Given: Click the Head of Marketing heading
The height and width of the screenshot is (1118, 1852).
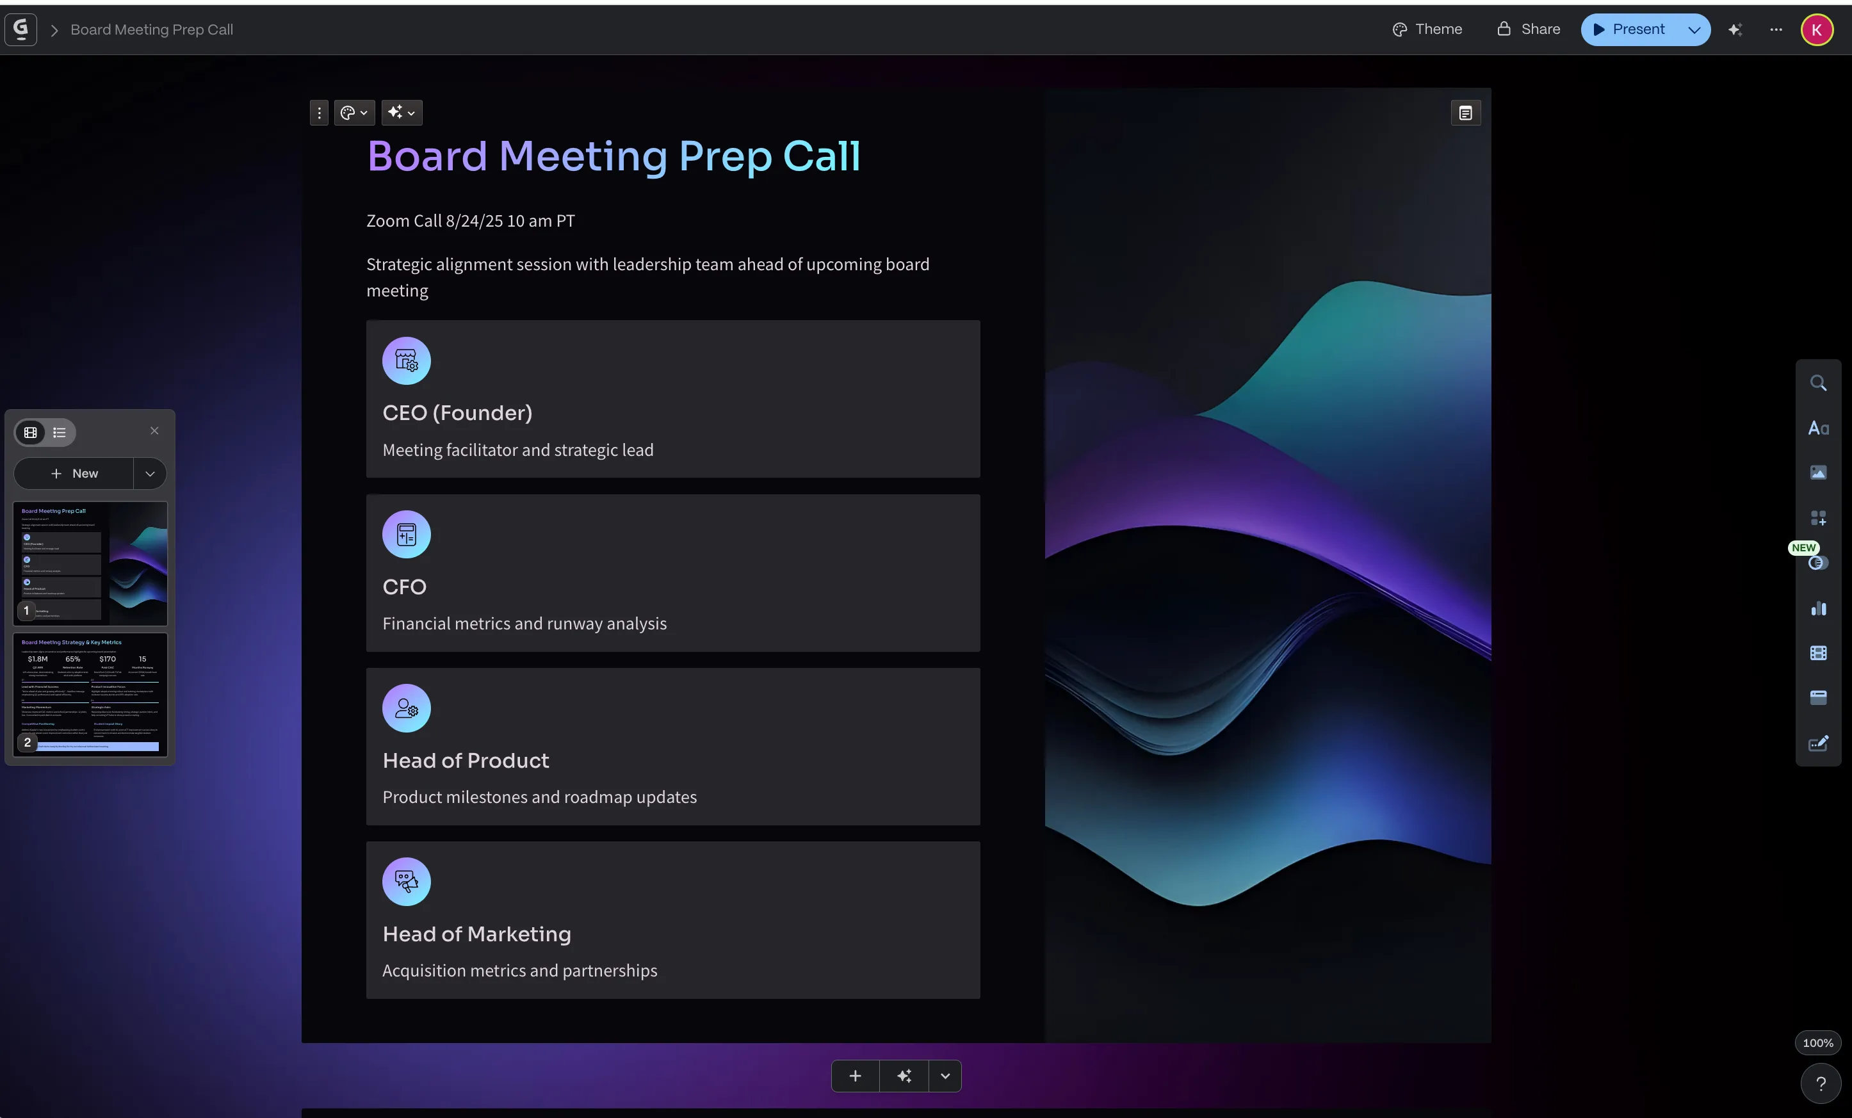Looking at the screenshot, I should (476, 934).
